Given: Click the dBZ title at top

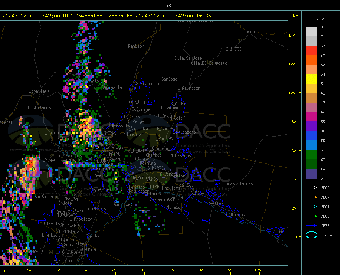Looking at the screenshot, I should pos(170,6).
